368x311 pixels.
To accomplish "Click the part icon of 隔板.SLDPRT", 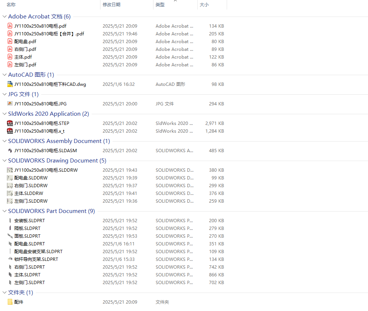I will click(10, 228).
